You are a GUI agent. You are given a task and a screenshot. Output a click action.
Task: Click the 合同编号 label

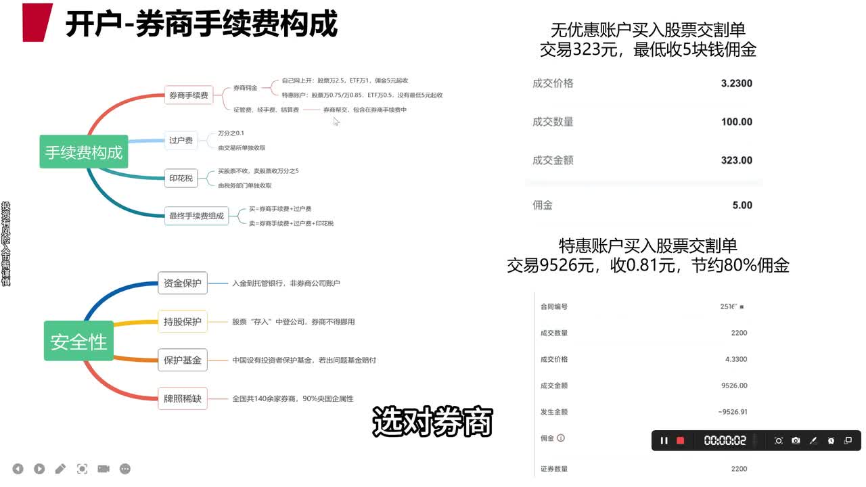[x=554, y=306]
